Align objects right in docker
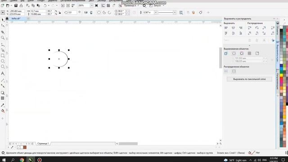Image resolution: width=288 pixels, height=162 pixels. click(x=241, y=28)
